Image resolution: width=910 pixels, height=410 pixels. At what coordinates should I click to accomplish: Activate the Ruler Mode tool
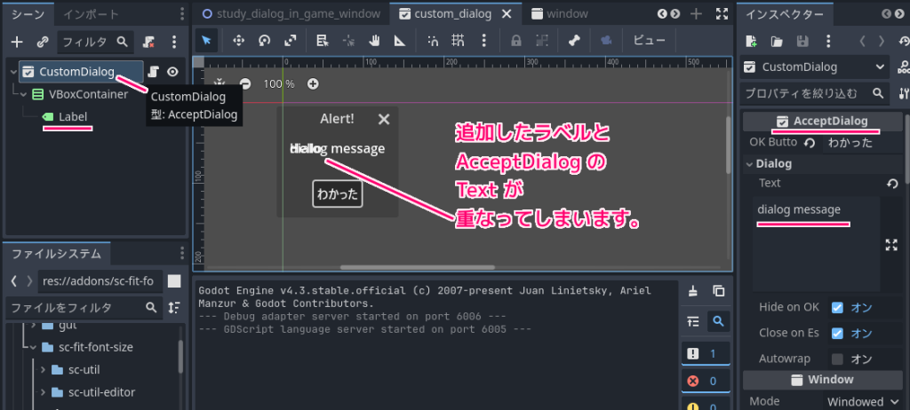(x=401, y=40)
